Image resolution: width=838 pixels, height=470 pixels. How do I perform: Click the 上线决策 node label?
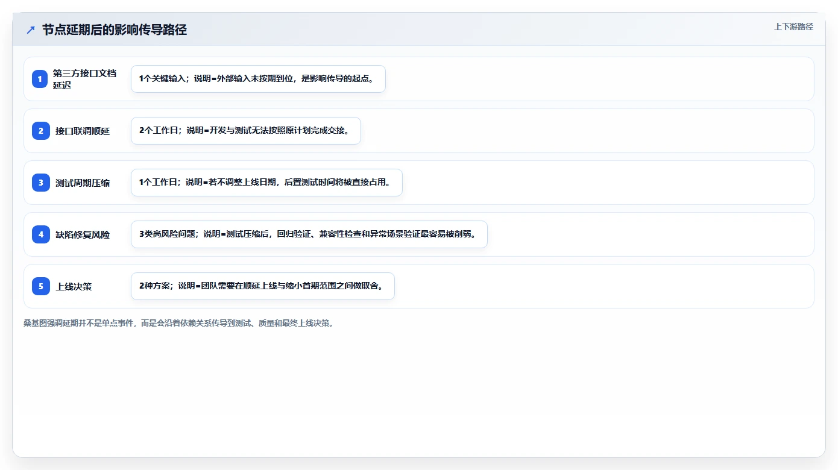pos(74,286)
